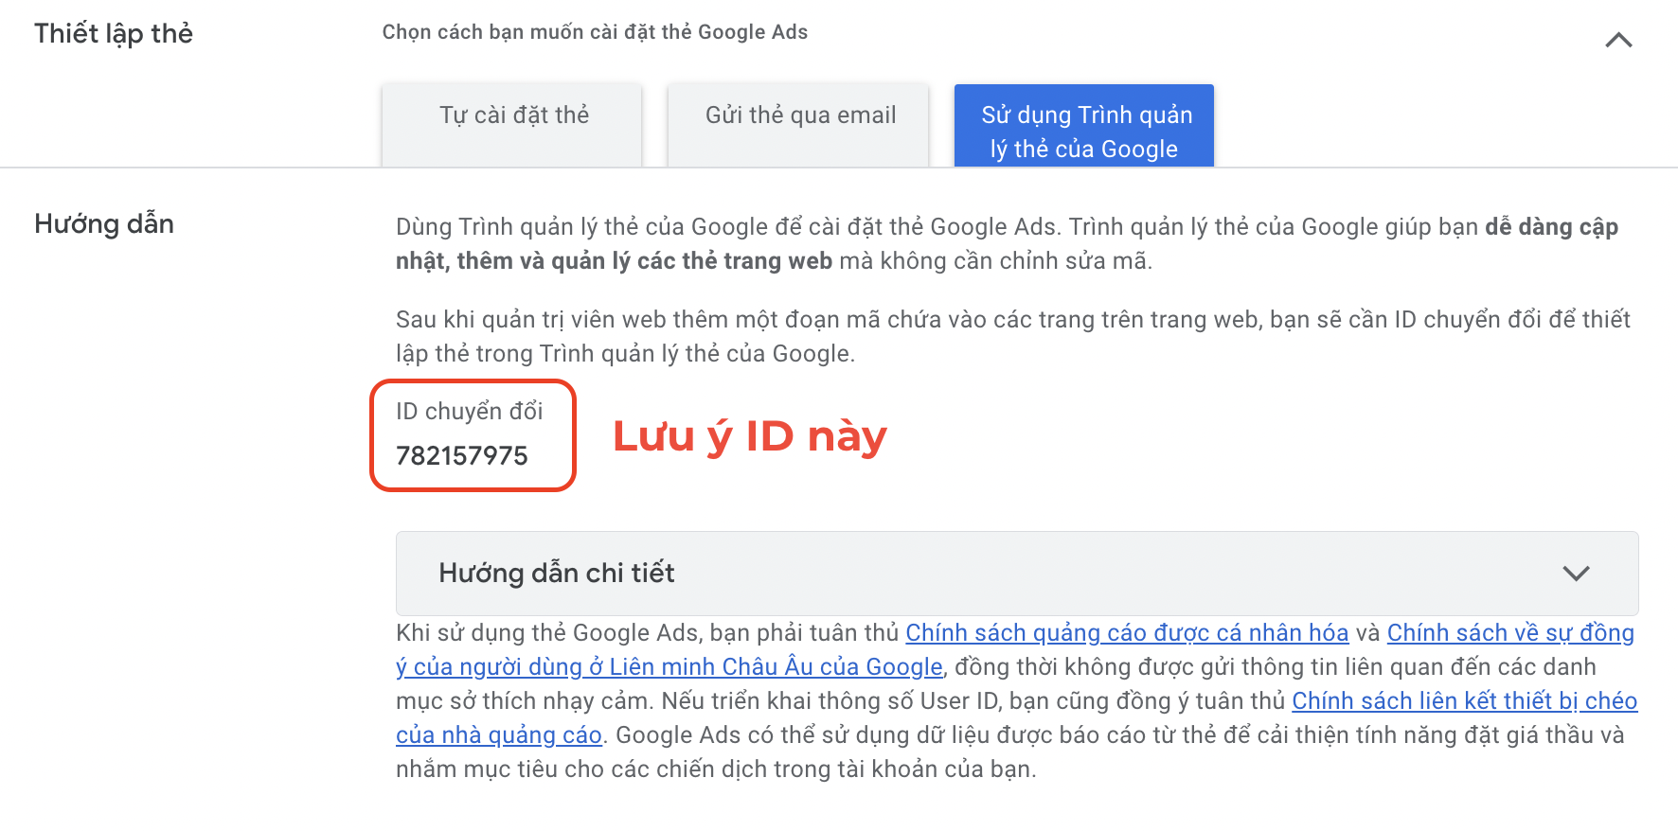Click the Chọn cách bạn muốn cài đặt subtitle
1678x831 pixels.
[x=595, y=32]
